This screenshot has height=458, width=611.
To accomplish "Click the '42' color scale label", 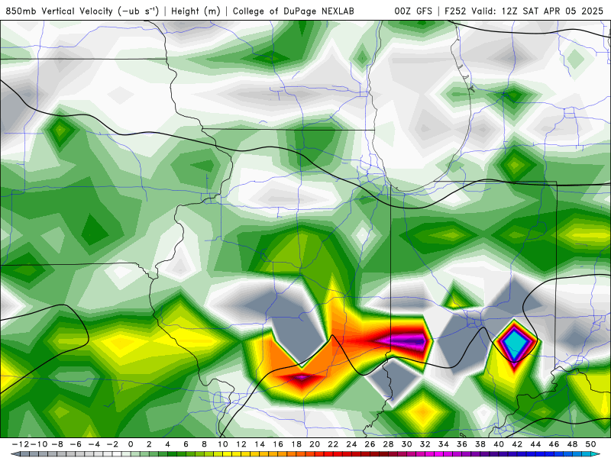I will pyautogui.click(x=517, y=444).
